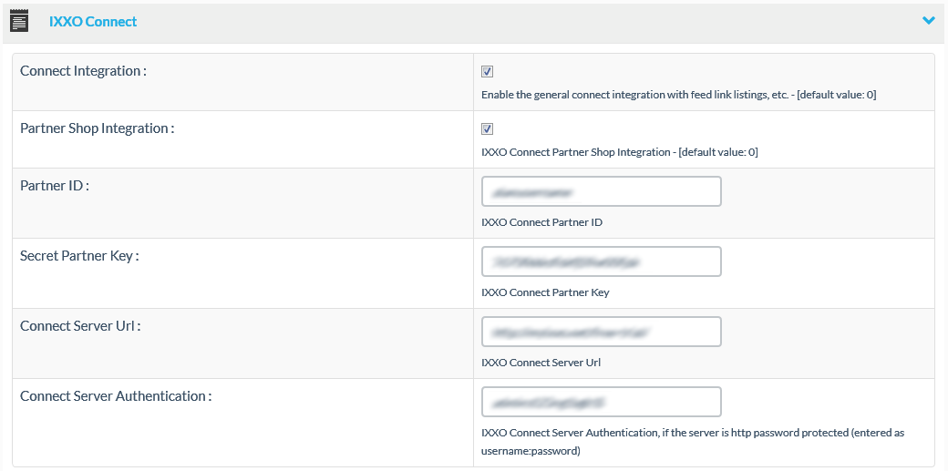Click the 'IXXO Connect Server Url' help text

541,363
